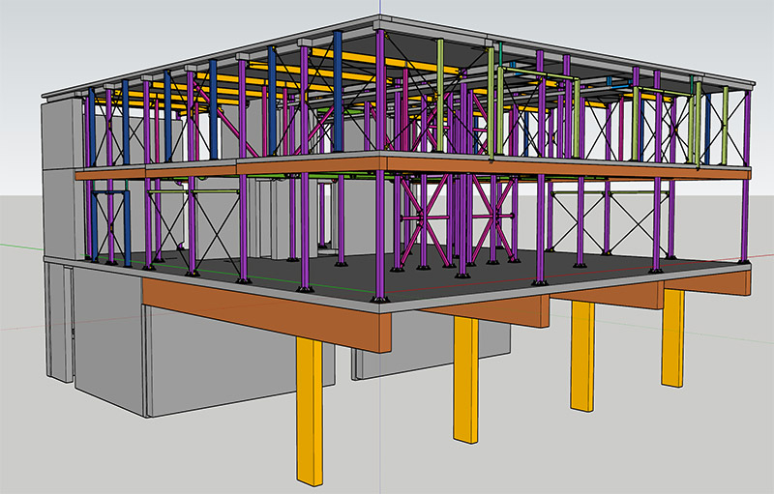Select the black base plate at front corner column

(x=381, y=298)
